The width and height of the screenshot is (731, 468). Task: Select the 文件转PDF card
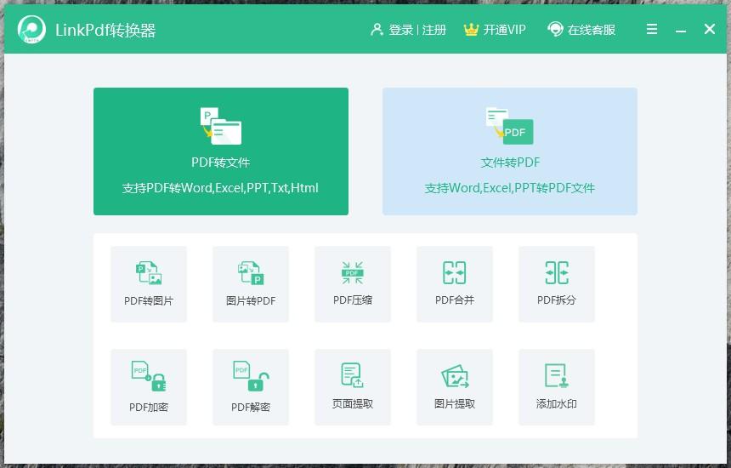(510, 151)
